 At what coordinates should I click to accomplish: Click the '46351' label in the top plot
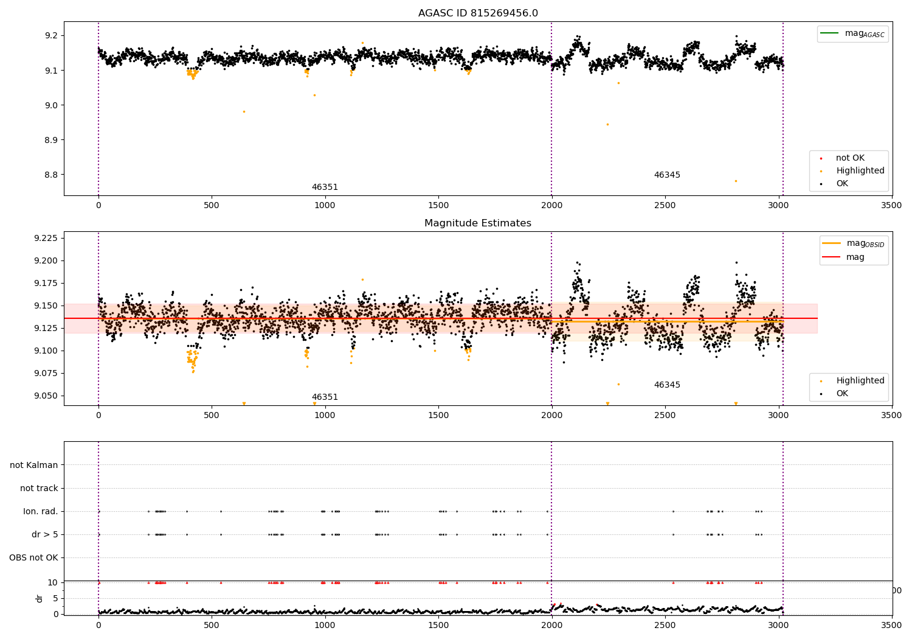[x=325, y=187]
